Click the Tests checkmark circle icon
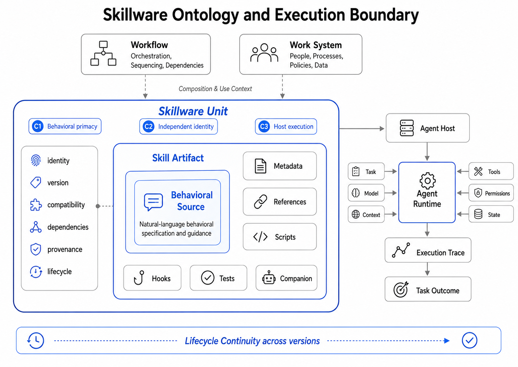 tap(208, 278)
